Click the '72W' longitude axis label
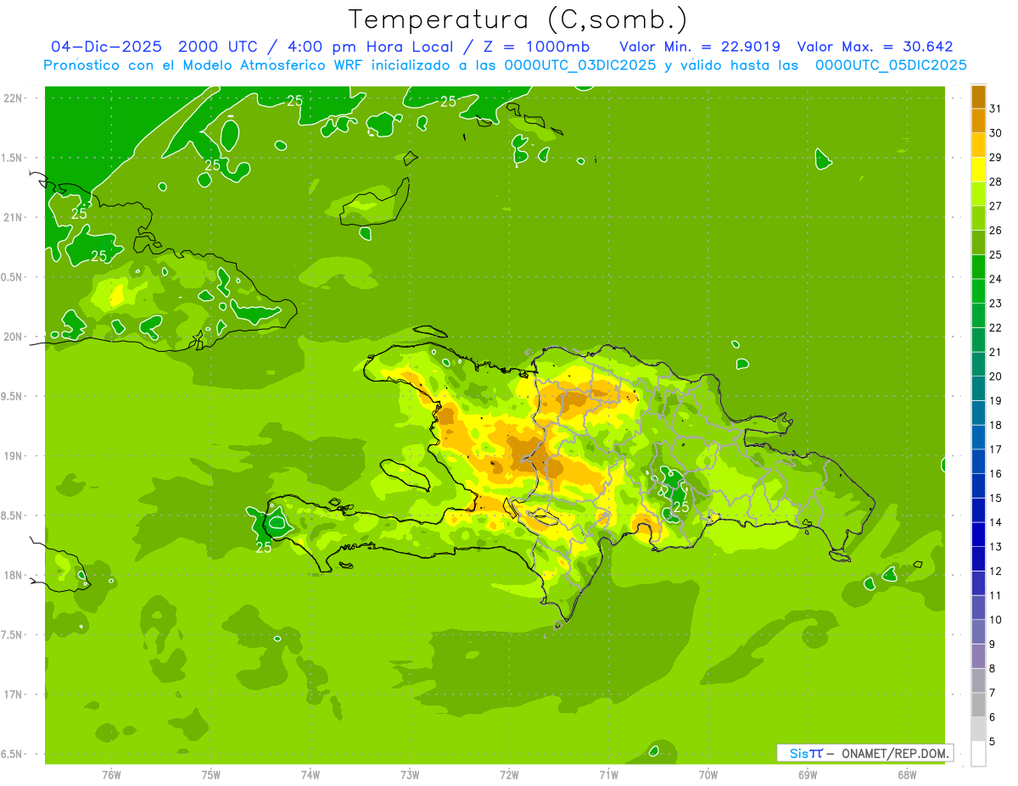 [x=509, y=774]
